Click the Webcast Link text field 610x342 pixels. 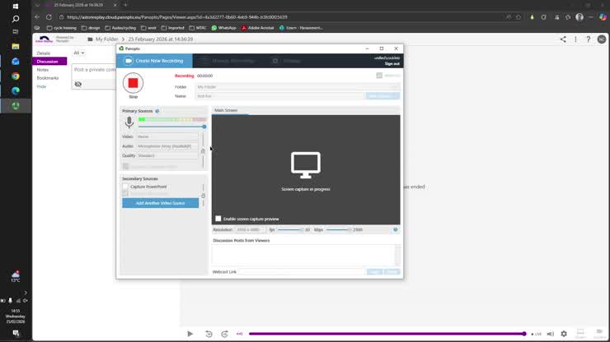point(302,272)
